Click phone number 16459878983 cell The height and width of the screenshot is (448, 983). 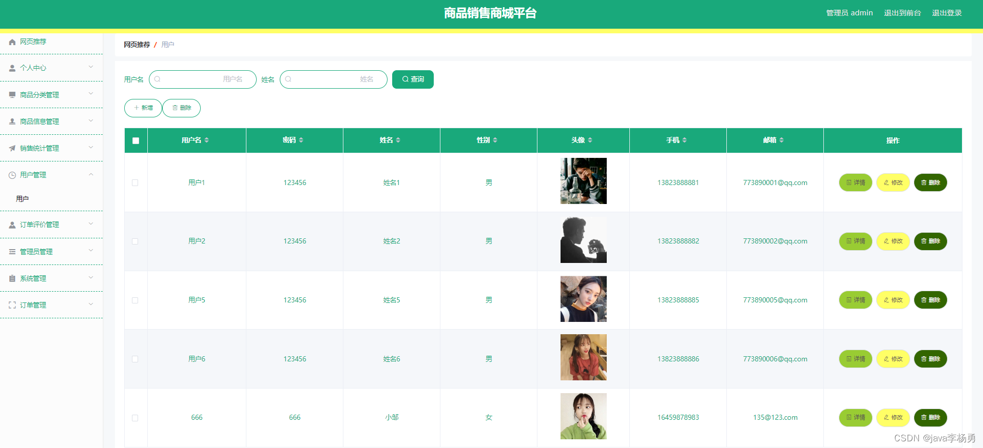[678, 418]
